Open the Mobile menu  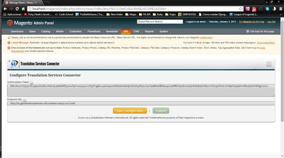(x=60, y=31)
